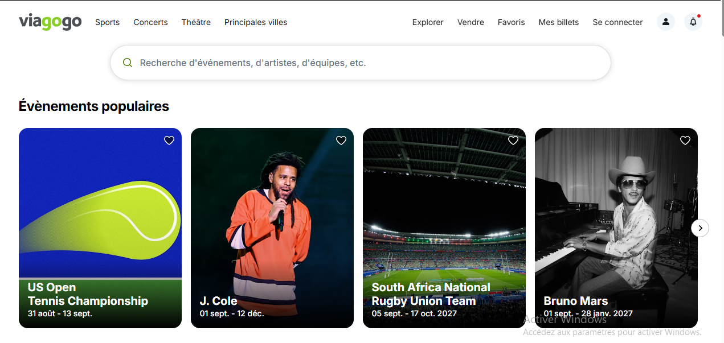Click the Évènements populaires heading
Image resolution: width=724 pixels, height=343 pixels.
94,106
